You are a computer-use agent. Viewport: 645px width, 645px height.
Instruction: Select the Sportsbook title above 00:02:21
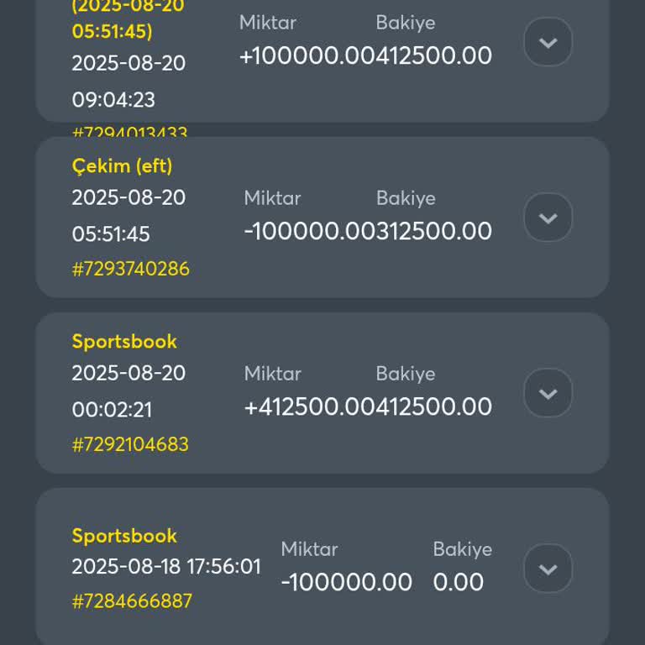coord(124,341)
